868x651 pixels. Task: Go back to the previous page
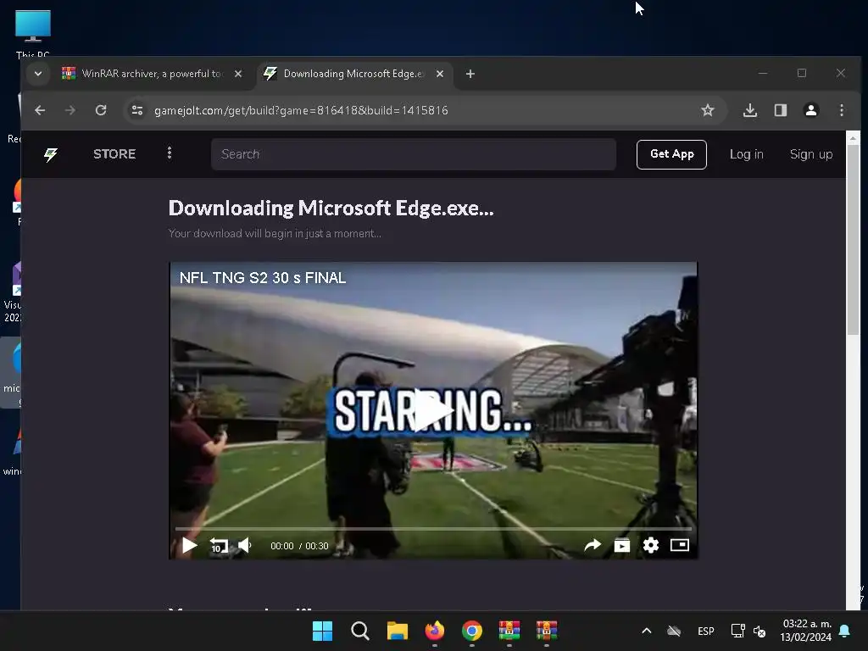click(40, 110)
